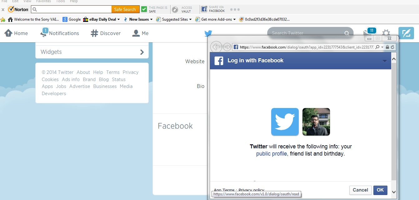The width and height of the screenshot is (419, 200).
Task: Click the address bar search magnifier in popup
Action: coord(378,47)
